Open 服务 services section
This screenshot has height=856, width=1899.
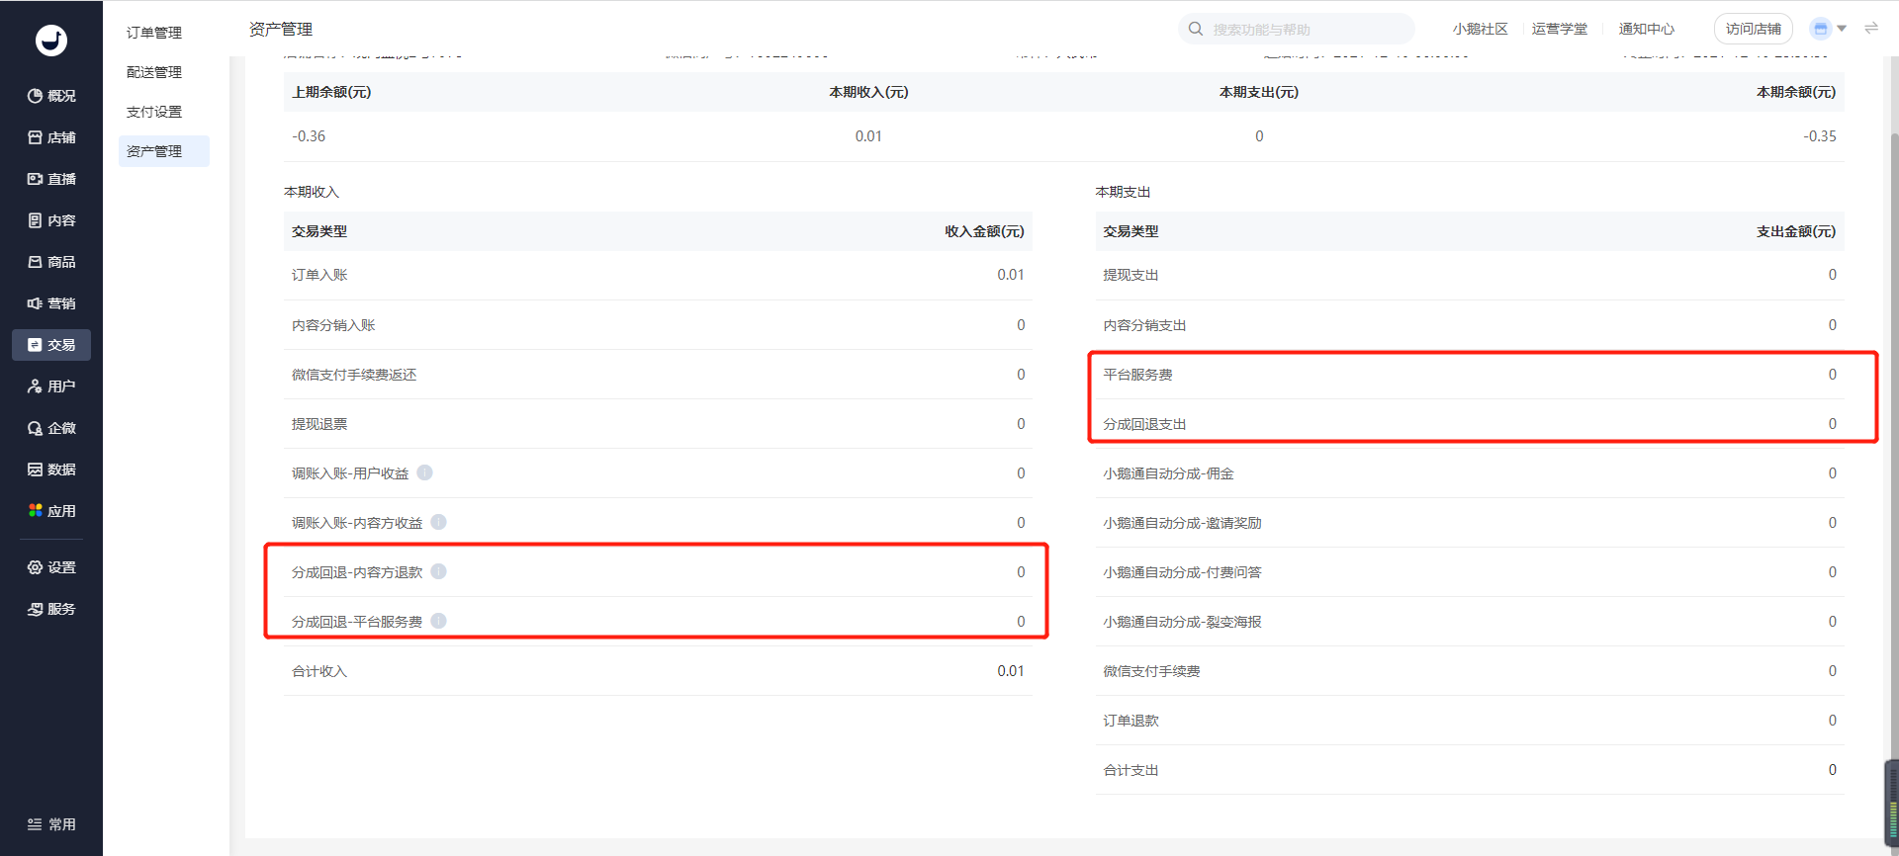pos(51,609)
